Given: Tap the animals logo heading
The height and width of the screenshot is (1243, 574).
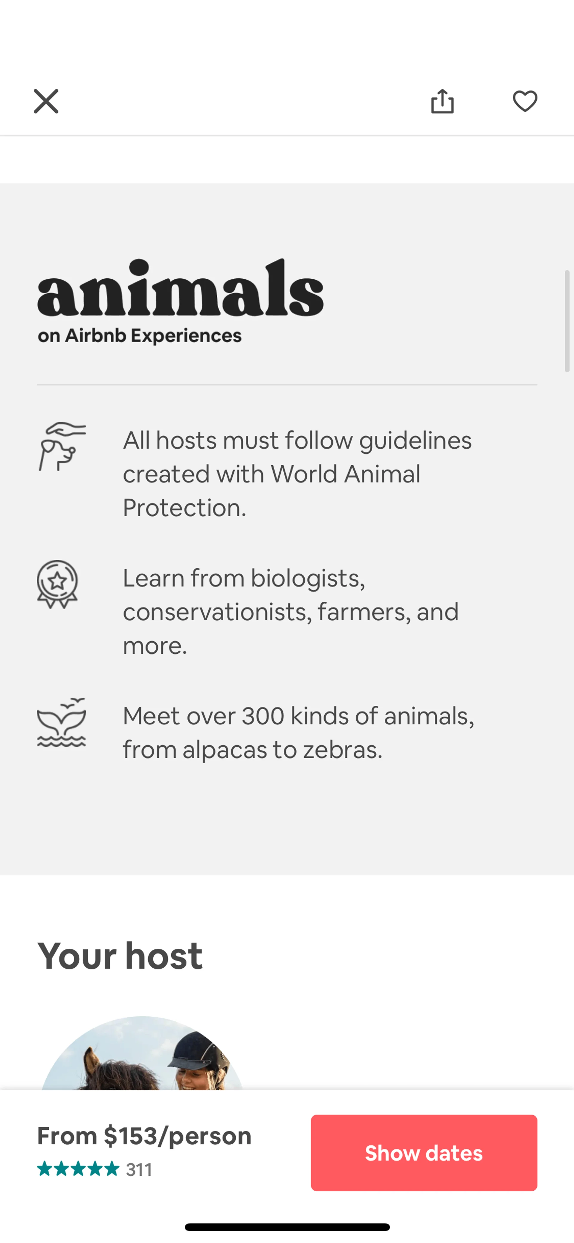Looking at the screenshot, I should [x=180, y=289].
